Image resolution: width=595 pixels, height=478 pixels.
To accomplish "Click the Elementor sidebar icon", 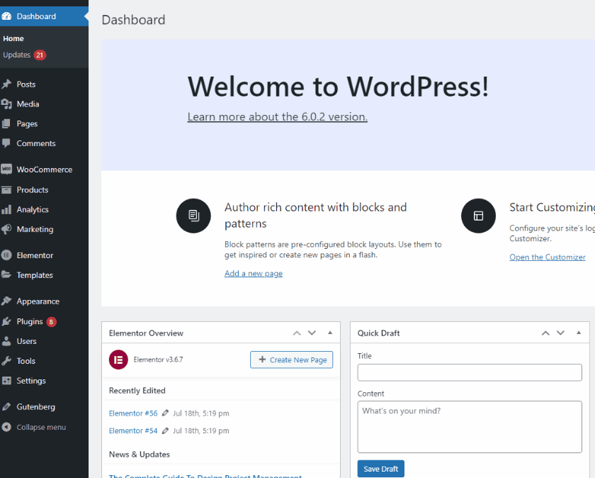I will coord(6,255).
